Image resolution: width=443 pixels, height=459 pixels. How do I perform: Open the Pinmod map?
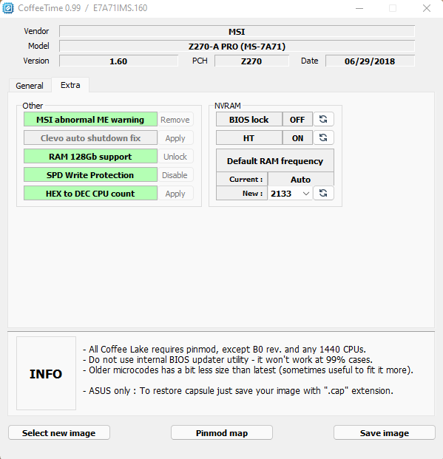click(x=222, y=432)
